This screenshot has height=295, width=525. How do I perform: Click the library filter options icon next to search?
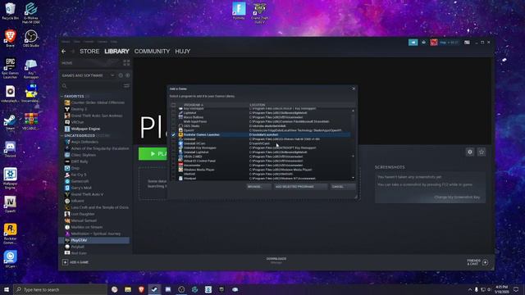(126, 86)
